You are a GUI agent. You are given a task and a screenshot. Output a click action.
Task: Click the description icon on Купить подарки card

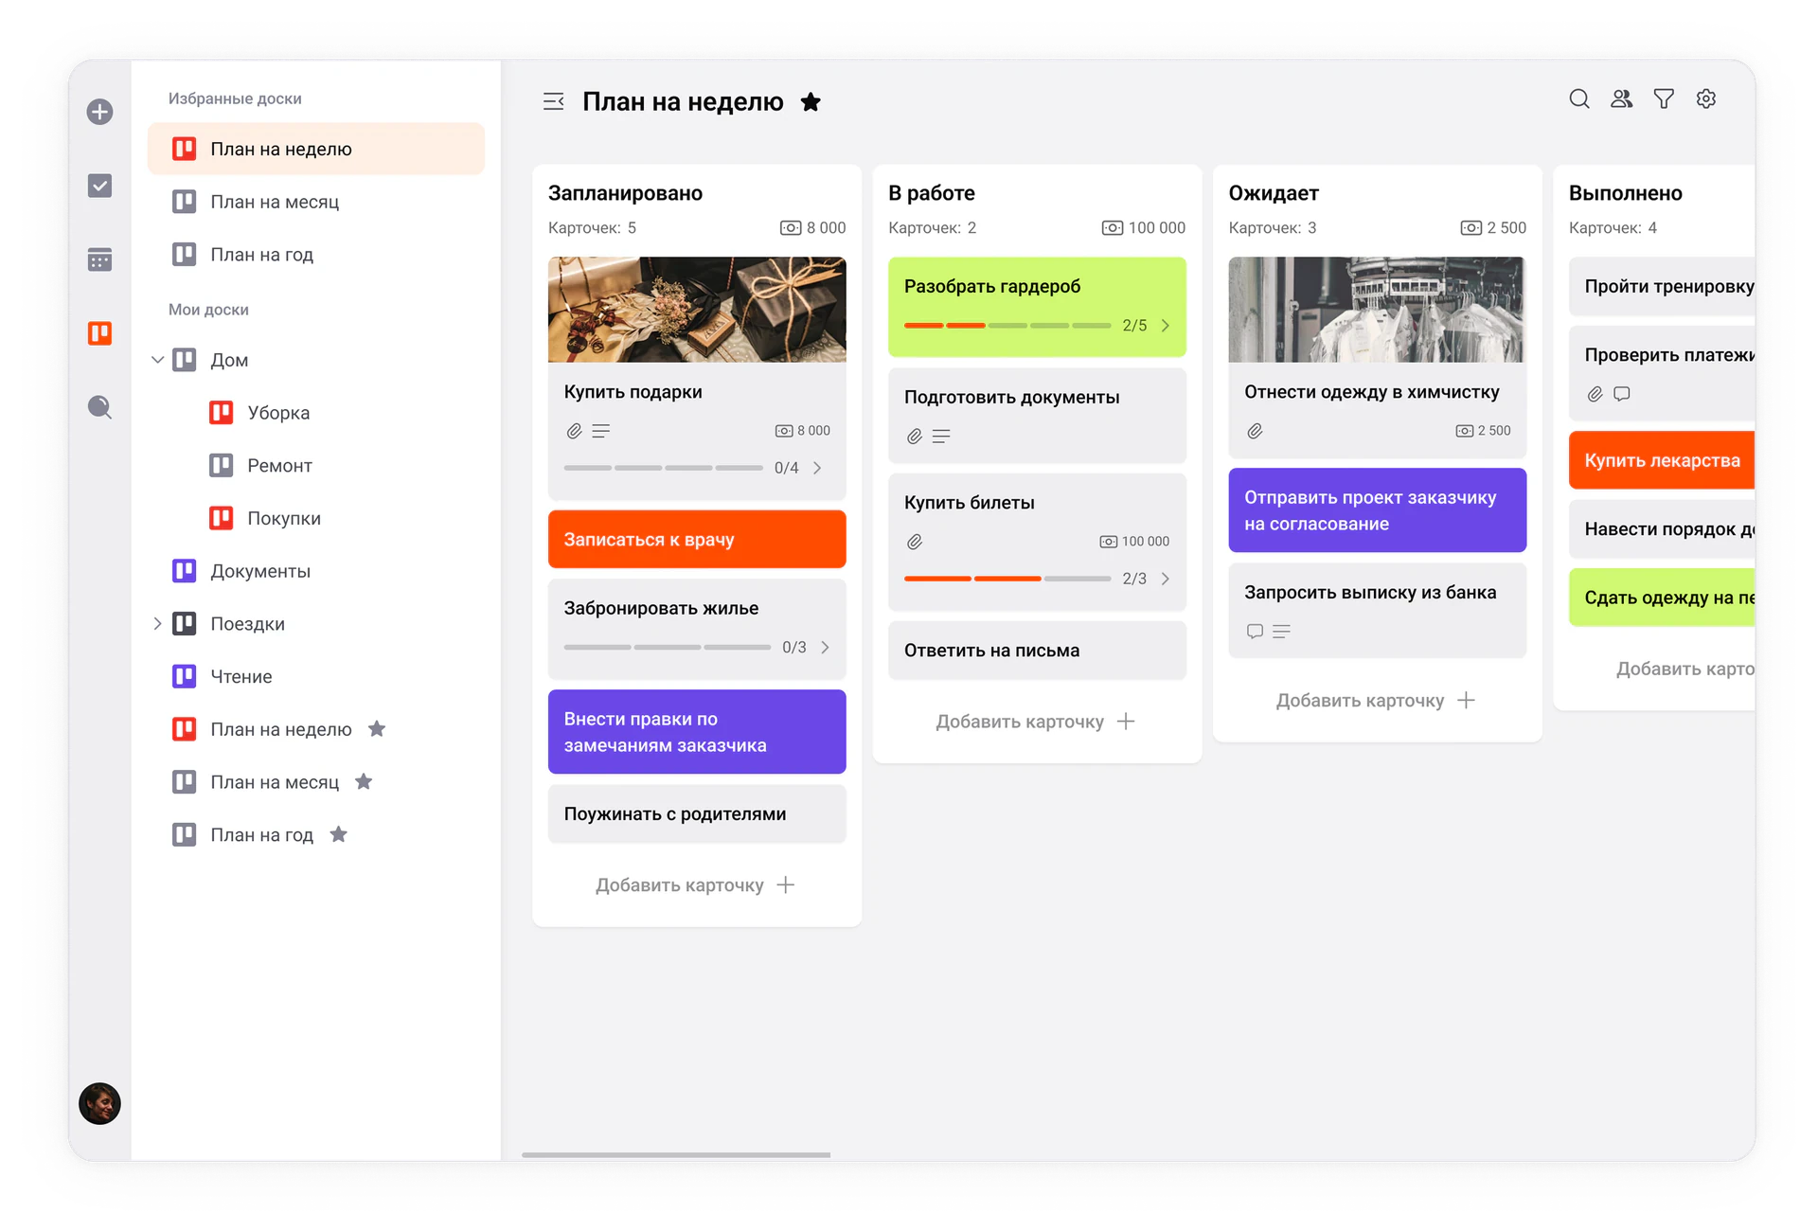(x=600, y=431)
